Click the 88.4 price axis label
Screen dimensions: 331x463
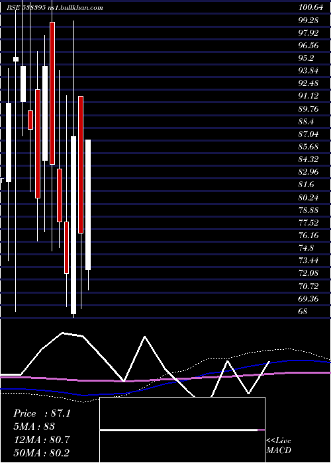[306, 122]
